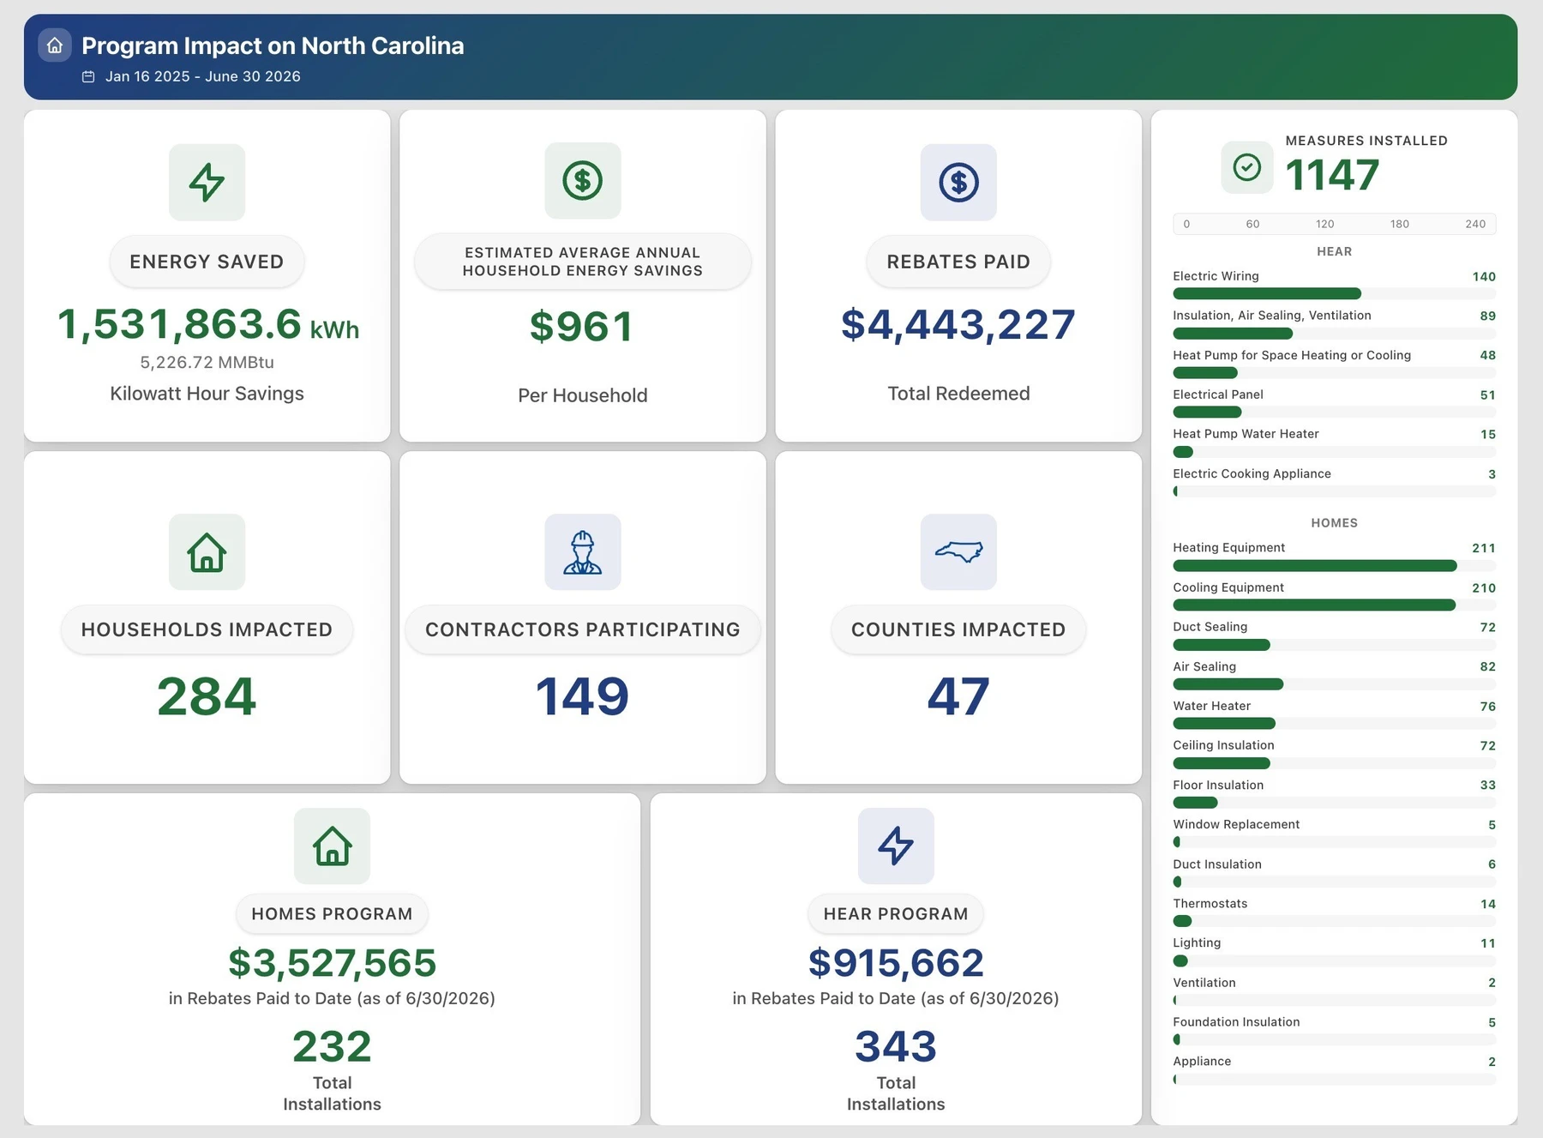Click the HOMES PROGRAM label pill

tap(332, 914)
